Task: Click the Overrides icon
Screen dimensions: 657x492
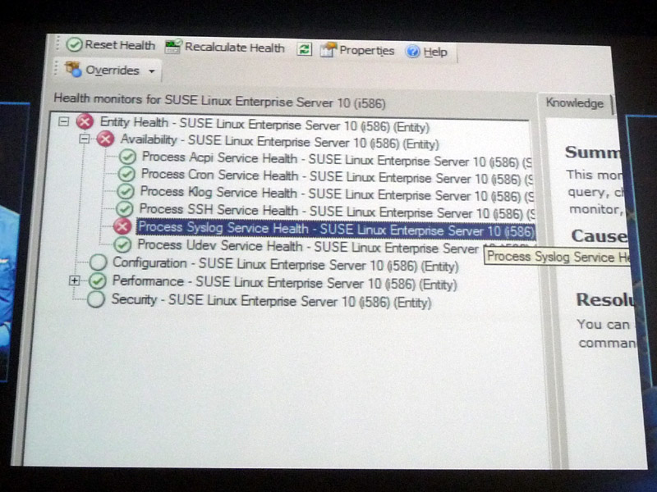Action: click(73, 69)
